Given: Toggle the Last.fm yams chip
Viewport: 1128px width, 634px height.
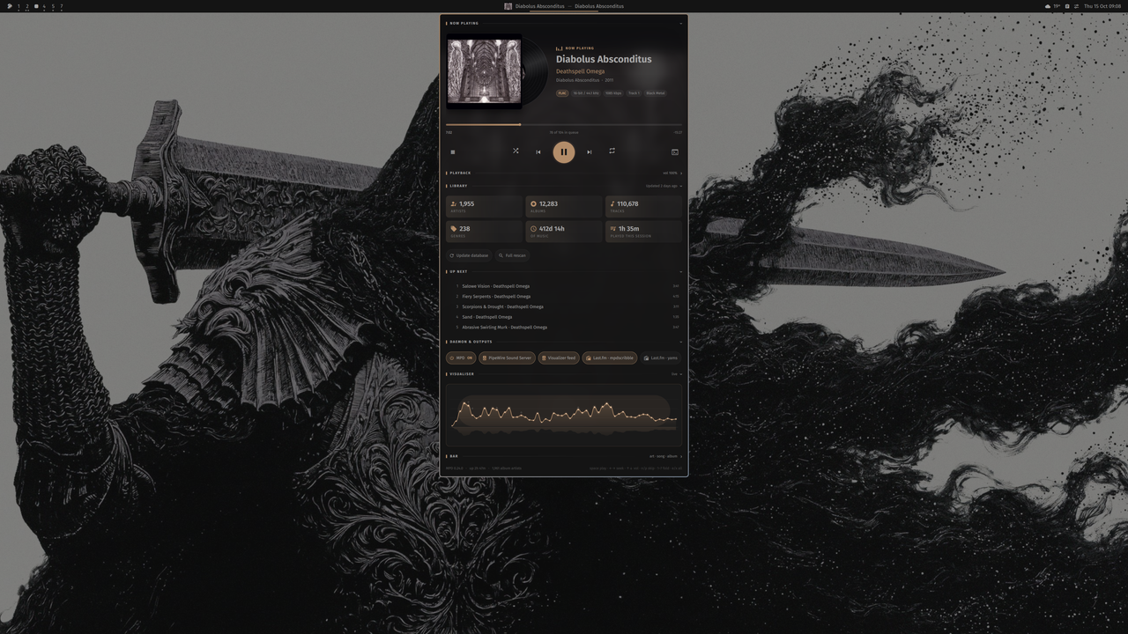Looking at the screenshot, I should pyautogui.click(x=661, y=358).
